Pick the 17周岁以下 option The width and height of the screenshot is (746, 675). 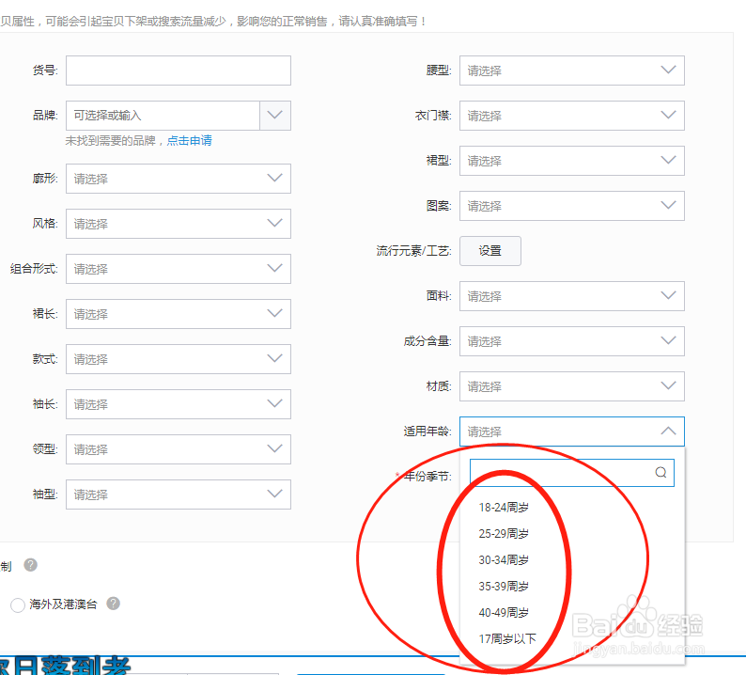click(507, 639)
